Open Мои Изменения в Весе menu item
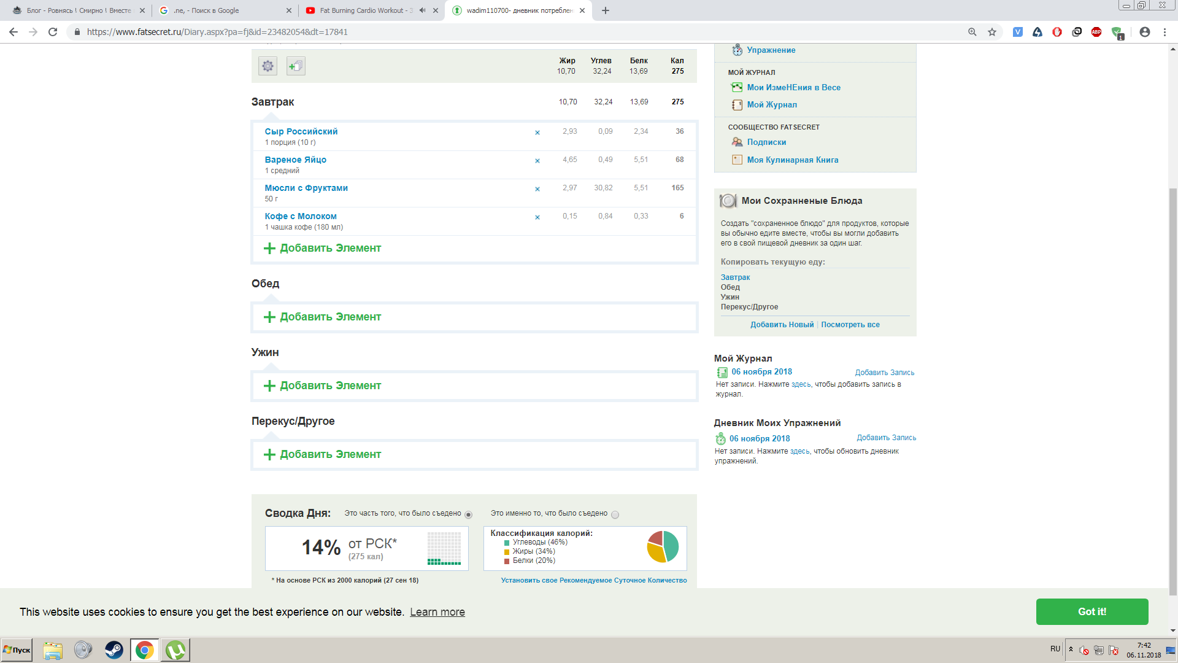 [x=793, y=87]
